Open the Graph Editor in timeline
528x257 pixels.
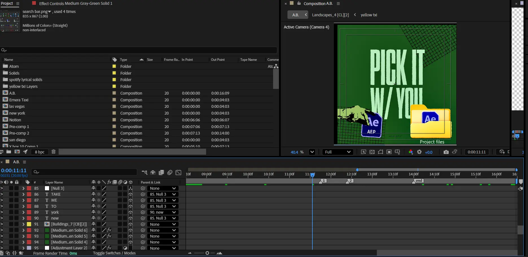(x=178, y=173)
